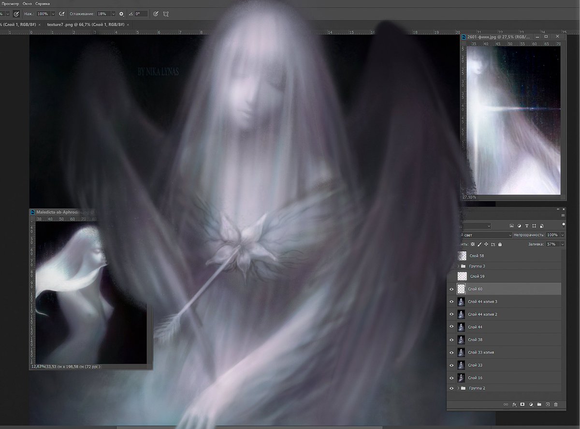Toggle layer filtering switch on or off
Viewport: 580px width, 429px height.
pyautogui.click(x=563, y=225)
